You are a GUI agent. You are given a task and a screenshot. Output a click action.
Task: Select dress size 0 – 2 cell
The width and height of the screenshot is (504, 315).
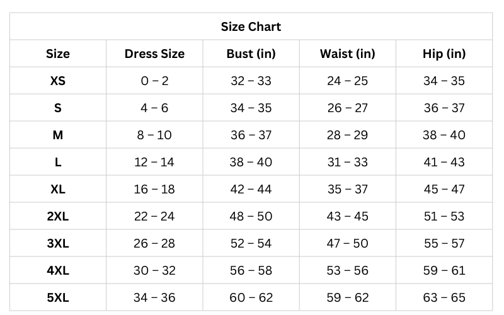154,81
